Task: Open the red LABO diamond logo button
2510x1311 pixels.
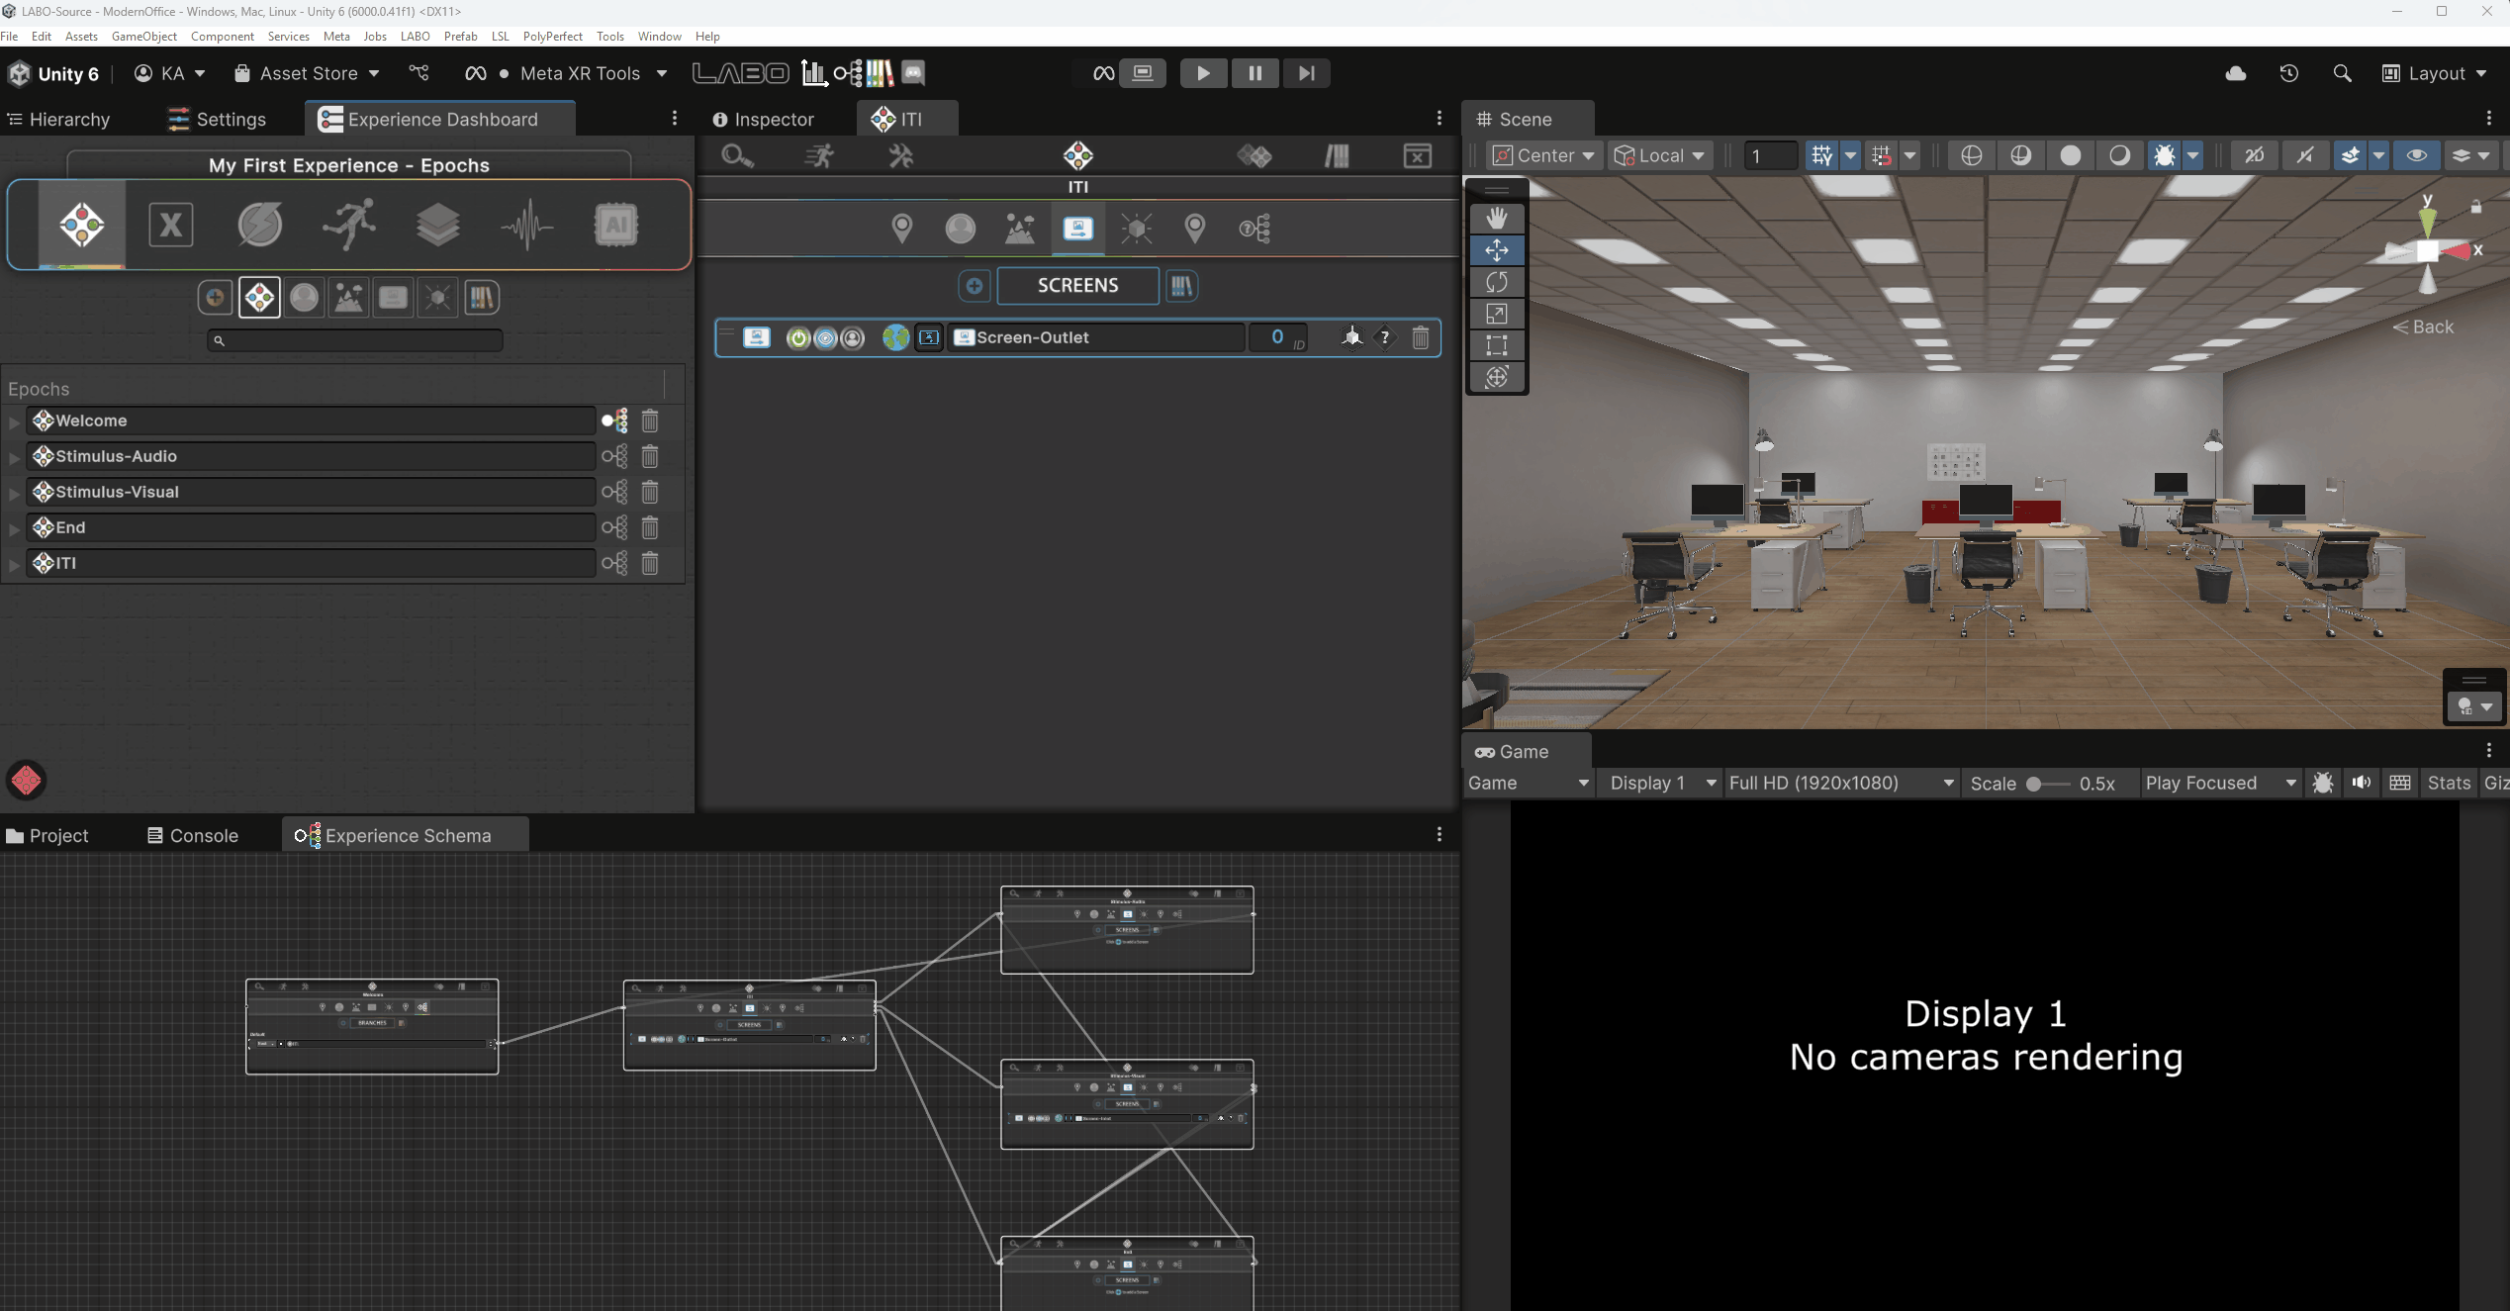Action: click(27, 781)
